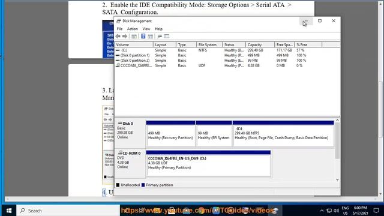This screenshot has height=216, width=384.
Task: Click the disk pane scroll up arrow
Action: [337, 120]
